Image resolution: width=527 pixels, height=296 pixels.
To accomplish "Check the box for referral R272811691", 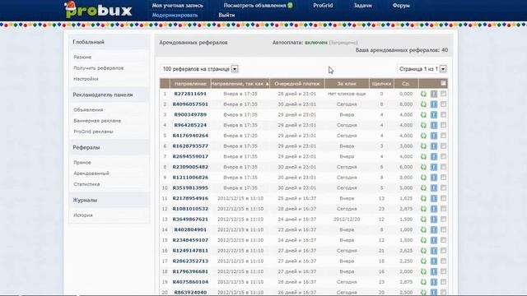I will click(x=444, y=94).
